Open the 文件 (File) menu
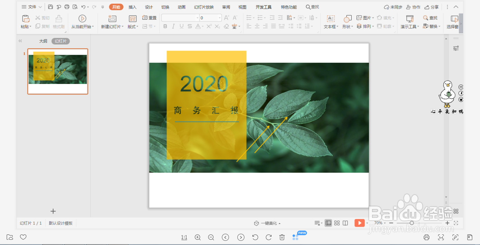The image size is (480, 245). click(x=32, y=7)
